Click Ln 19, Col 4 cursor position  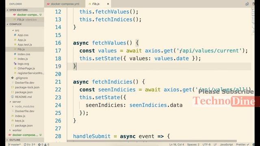177,144
